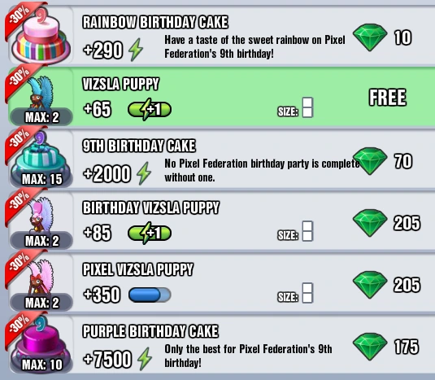Choose the Birthday Vizsla Puppy icon
435x380 pixels.
click(41, 215)
